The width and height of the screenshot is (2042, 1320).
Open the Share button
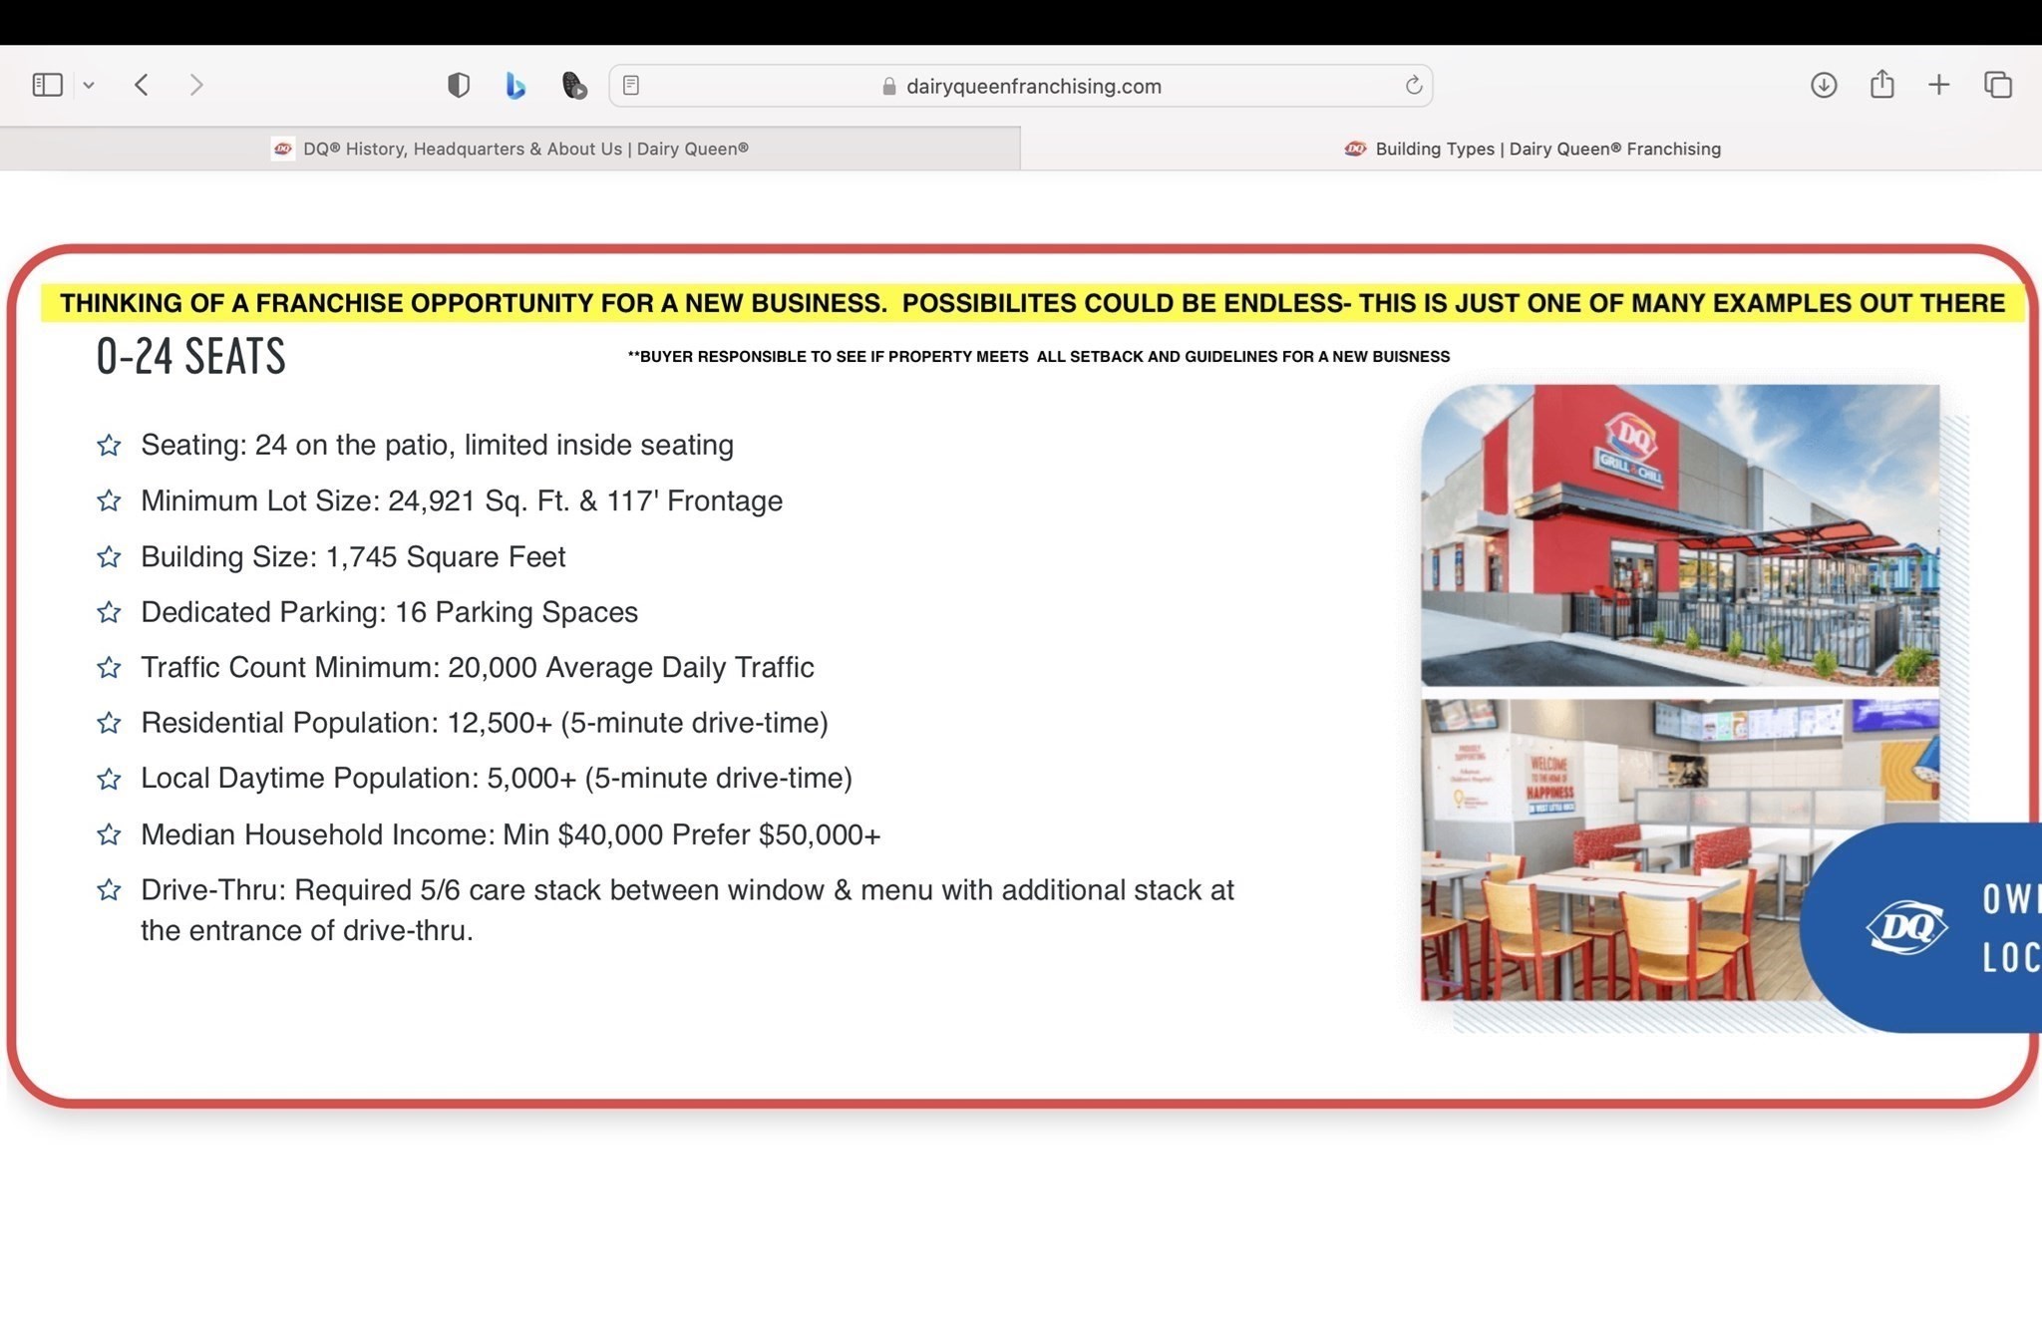tap(1881, 85)
